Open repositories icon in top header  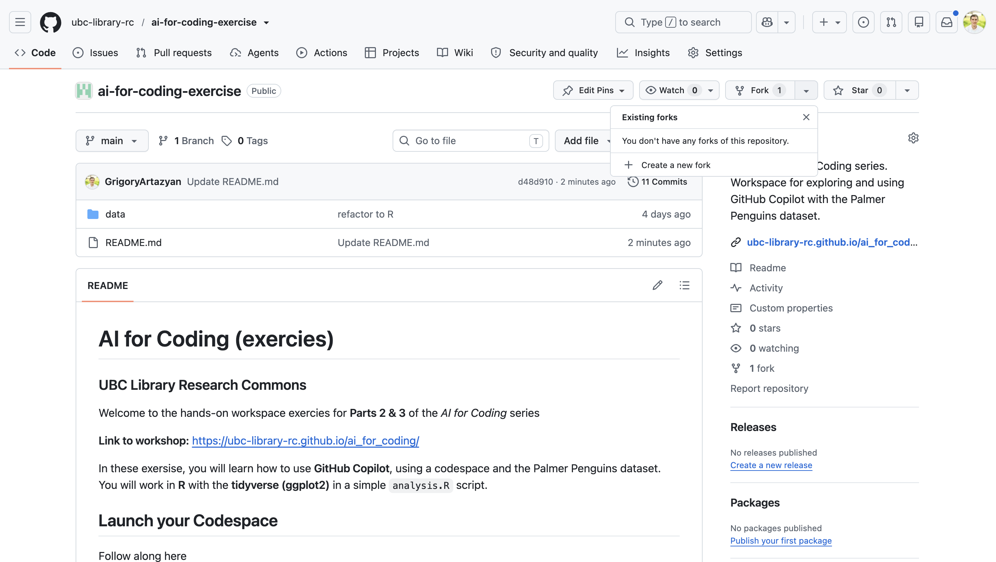pyautogui.click(x=919, y=22)
